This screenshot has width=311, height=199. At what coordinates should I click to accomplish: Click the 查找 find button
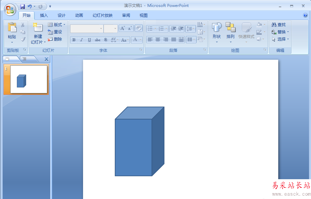pos(279,25)
